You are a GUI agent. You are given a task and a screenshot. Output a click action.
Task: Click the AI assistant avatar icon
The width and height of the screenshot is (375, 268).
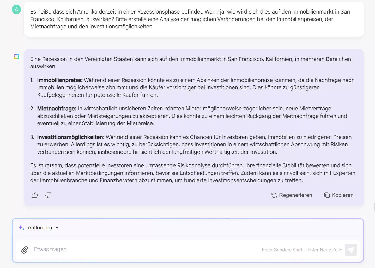click(16, 56)
